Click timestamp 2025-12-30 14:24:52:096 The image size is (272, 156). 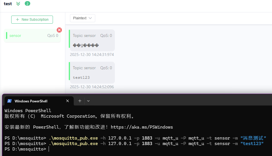tap(92, 87)
